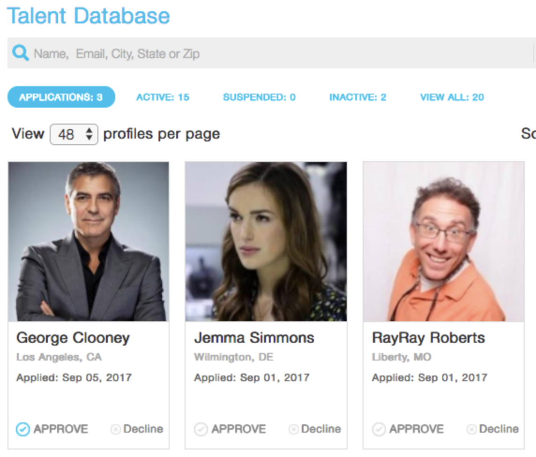Select the Applications: 3 tab

pyautogui.click(x=61, y=97)
